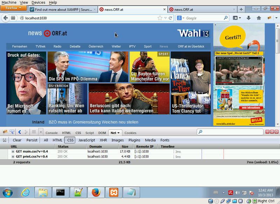This screenshot has width=280, height=204.
Task: Activate the Firebug element inspector icon
Action: point(12,132)
